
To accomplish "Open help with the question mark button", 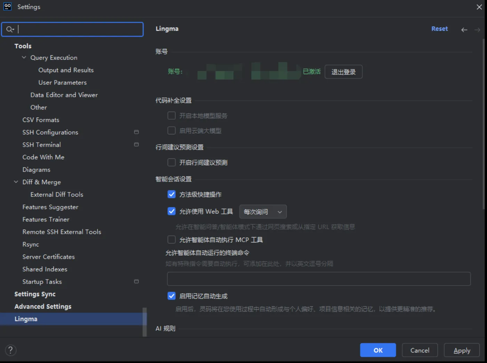I will (11, 350).
